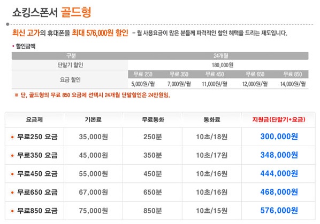
Task: Select the 무료 850 column header
Action: coord(293,74)
